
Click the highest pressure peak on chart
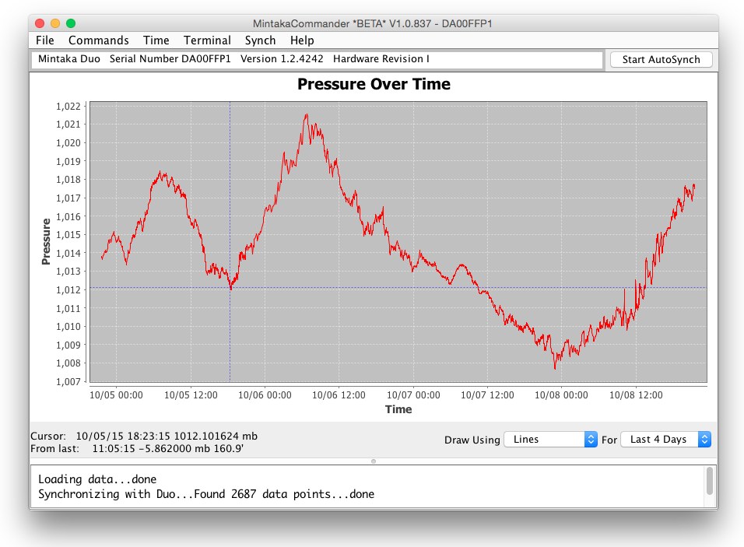306,115
